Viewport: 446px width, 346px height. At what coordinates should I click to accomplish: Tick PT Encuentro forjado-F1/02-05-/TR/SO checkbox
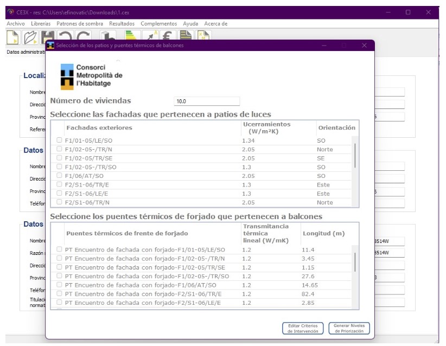point(59,275)
